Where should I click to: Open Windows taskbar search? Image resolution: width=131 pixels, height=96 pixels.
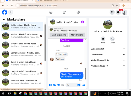pyautogui.click(x=9, y=94)
